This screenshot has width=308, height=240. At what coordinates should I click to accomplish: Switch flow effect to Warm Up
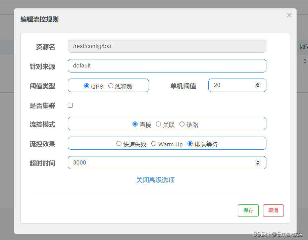154,143
